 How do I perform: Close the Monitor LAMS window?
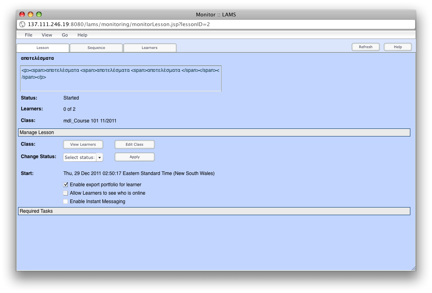click(x=22, y=14)
